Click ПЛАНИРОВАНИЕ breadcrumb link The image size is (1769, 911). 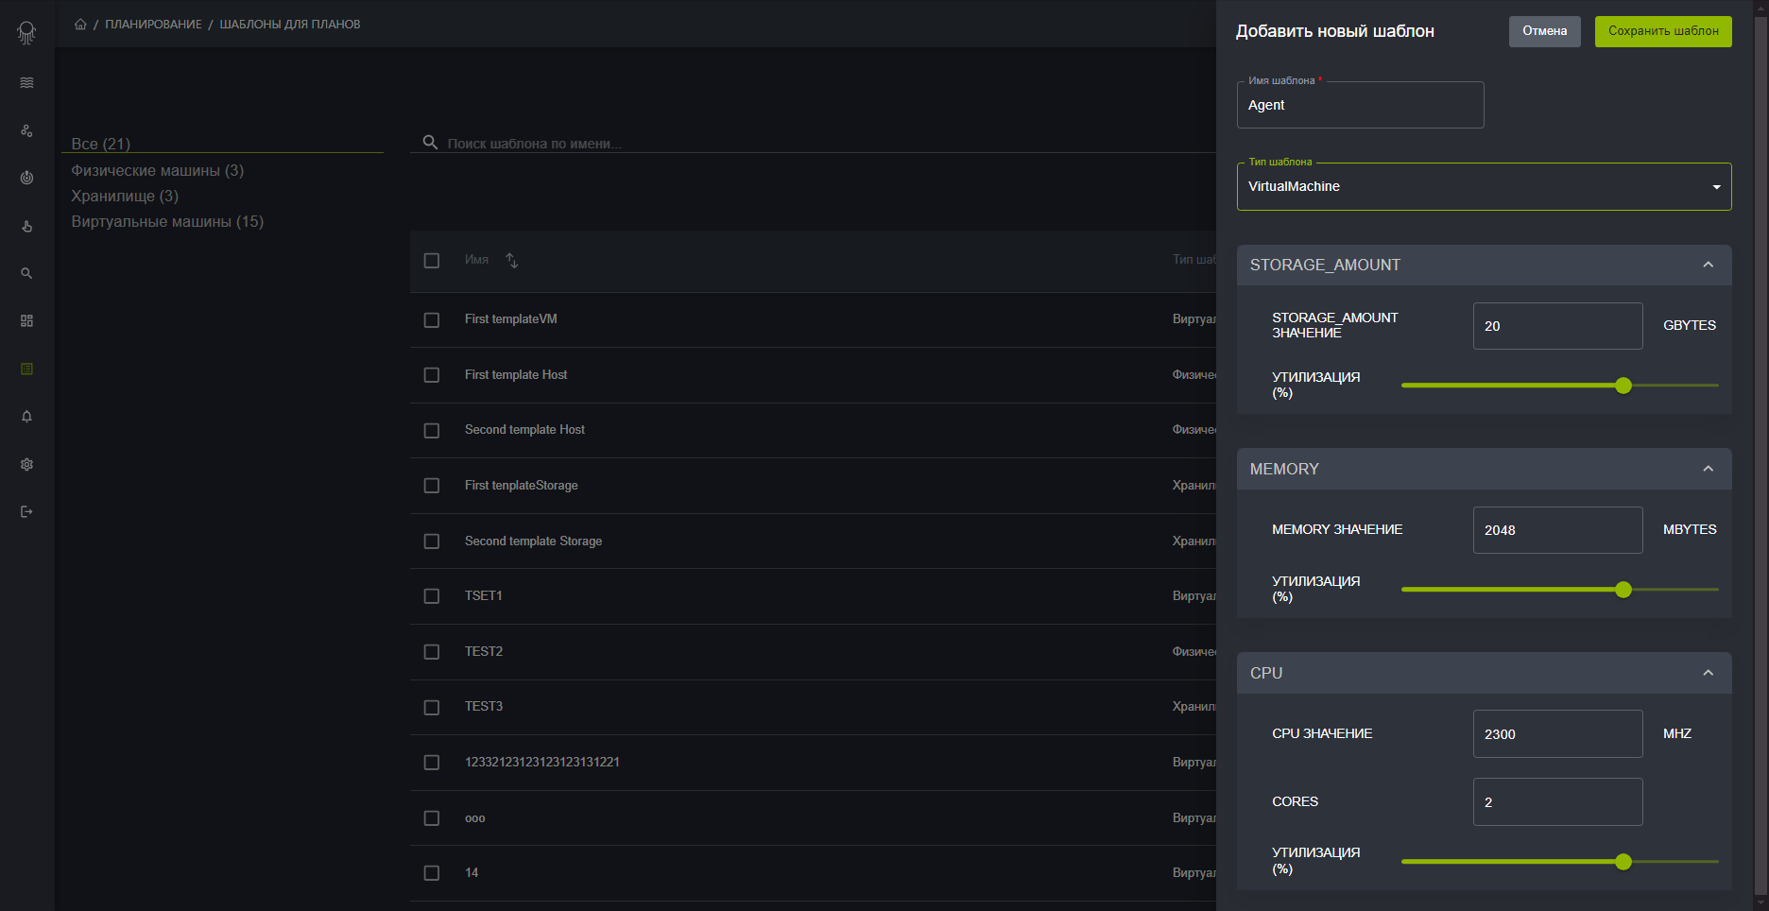(x=153, y=24)
